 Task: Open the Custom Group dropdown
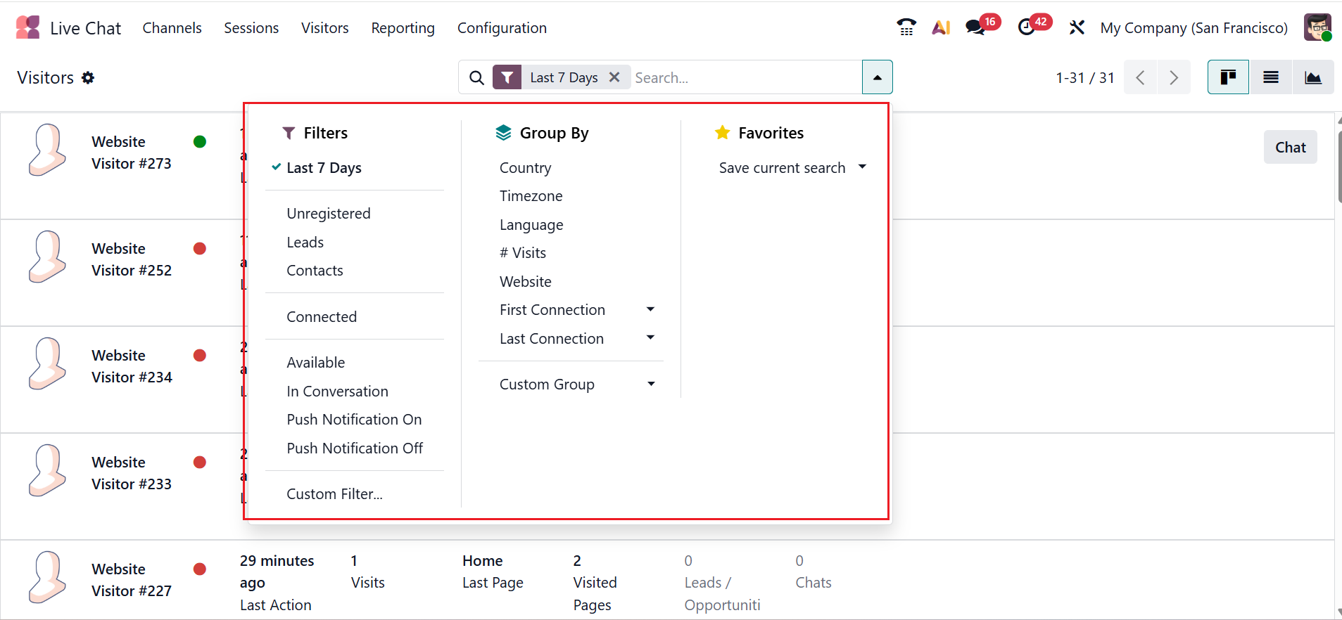point(576,385)
